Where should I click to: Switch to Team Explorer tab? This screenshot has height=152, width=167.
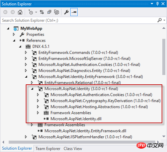(48, 149)
